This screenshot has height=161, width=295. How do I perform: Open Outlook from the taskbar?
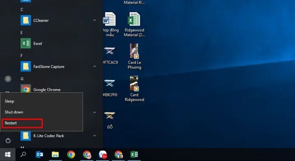pos(39,154)
